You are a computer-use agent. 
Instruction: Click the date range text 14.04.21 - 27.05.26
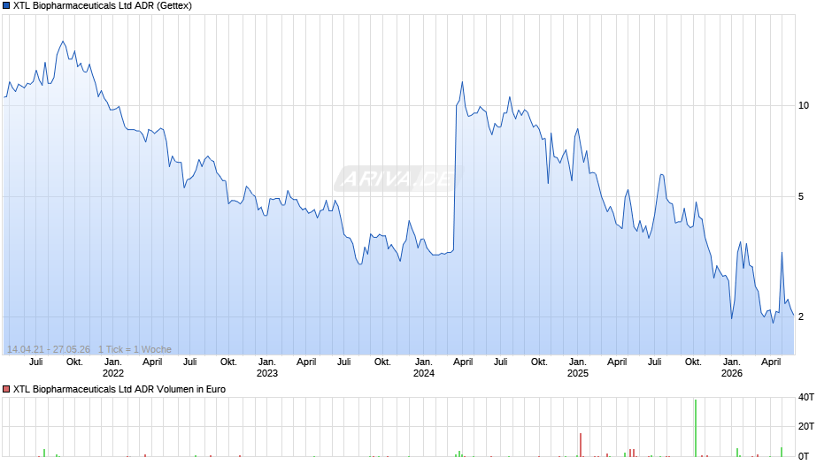pos(49,349)
